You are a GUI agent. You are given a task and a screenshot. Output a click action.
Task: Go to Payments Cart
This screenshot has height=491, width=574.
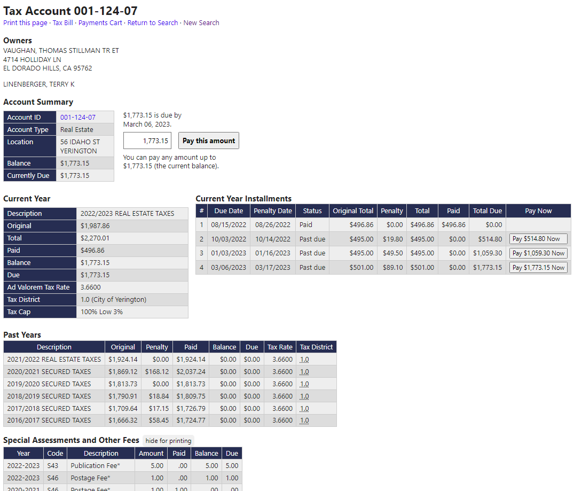click(100, 23)
